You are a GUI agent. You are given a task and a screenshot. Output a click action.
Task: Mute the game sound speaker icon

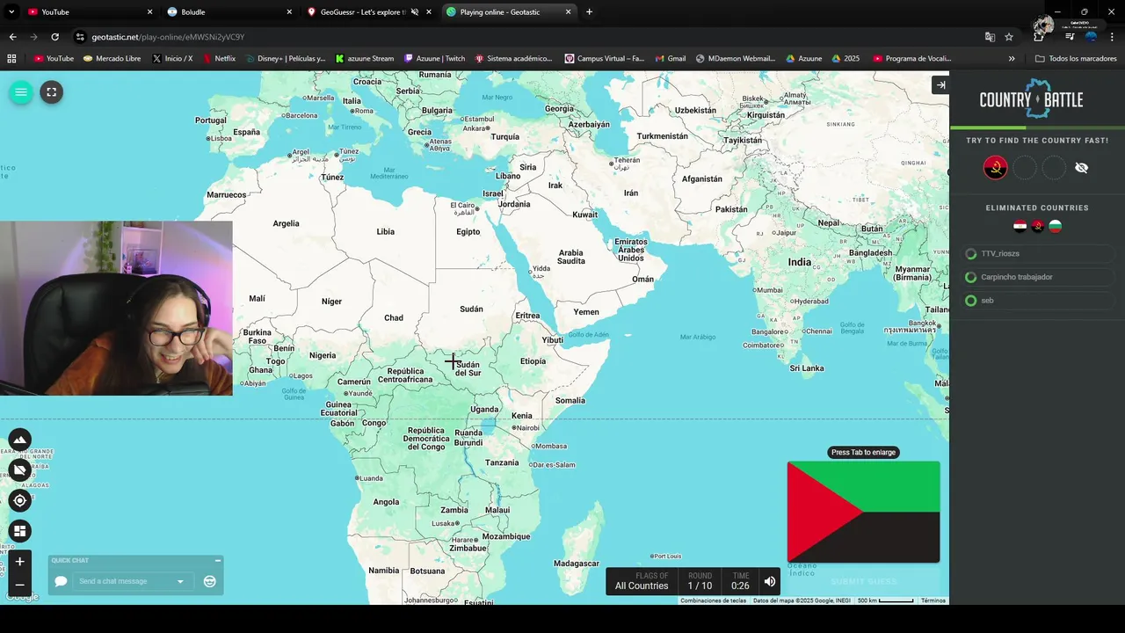[770, 581]
